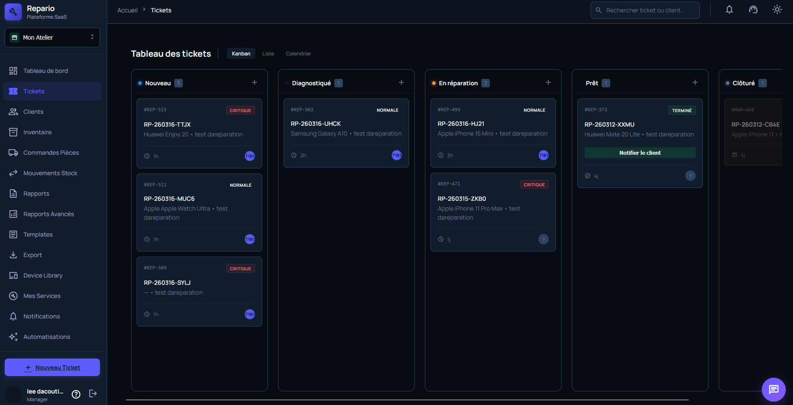
Task: Open the Device Library section
Action: tap(42, 275)
